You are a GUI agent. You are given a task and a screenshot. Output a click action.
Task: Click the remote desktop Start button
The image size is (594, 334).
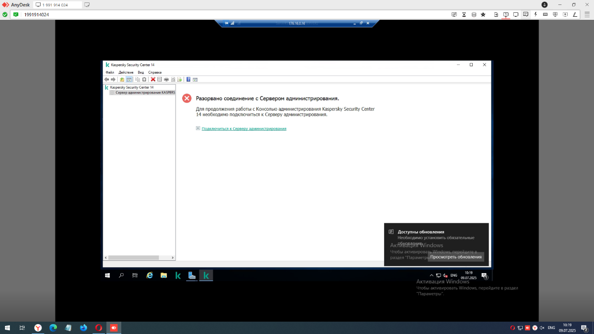107,276
